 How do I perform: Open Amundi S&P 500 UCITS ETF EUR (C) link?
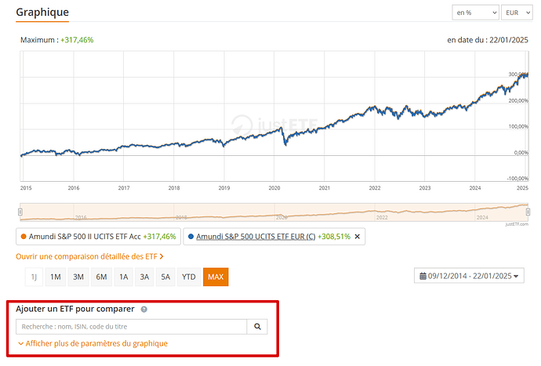pyautogui.click(x=256, y=237)
